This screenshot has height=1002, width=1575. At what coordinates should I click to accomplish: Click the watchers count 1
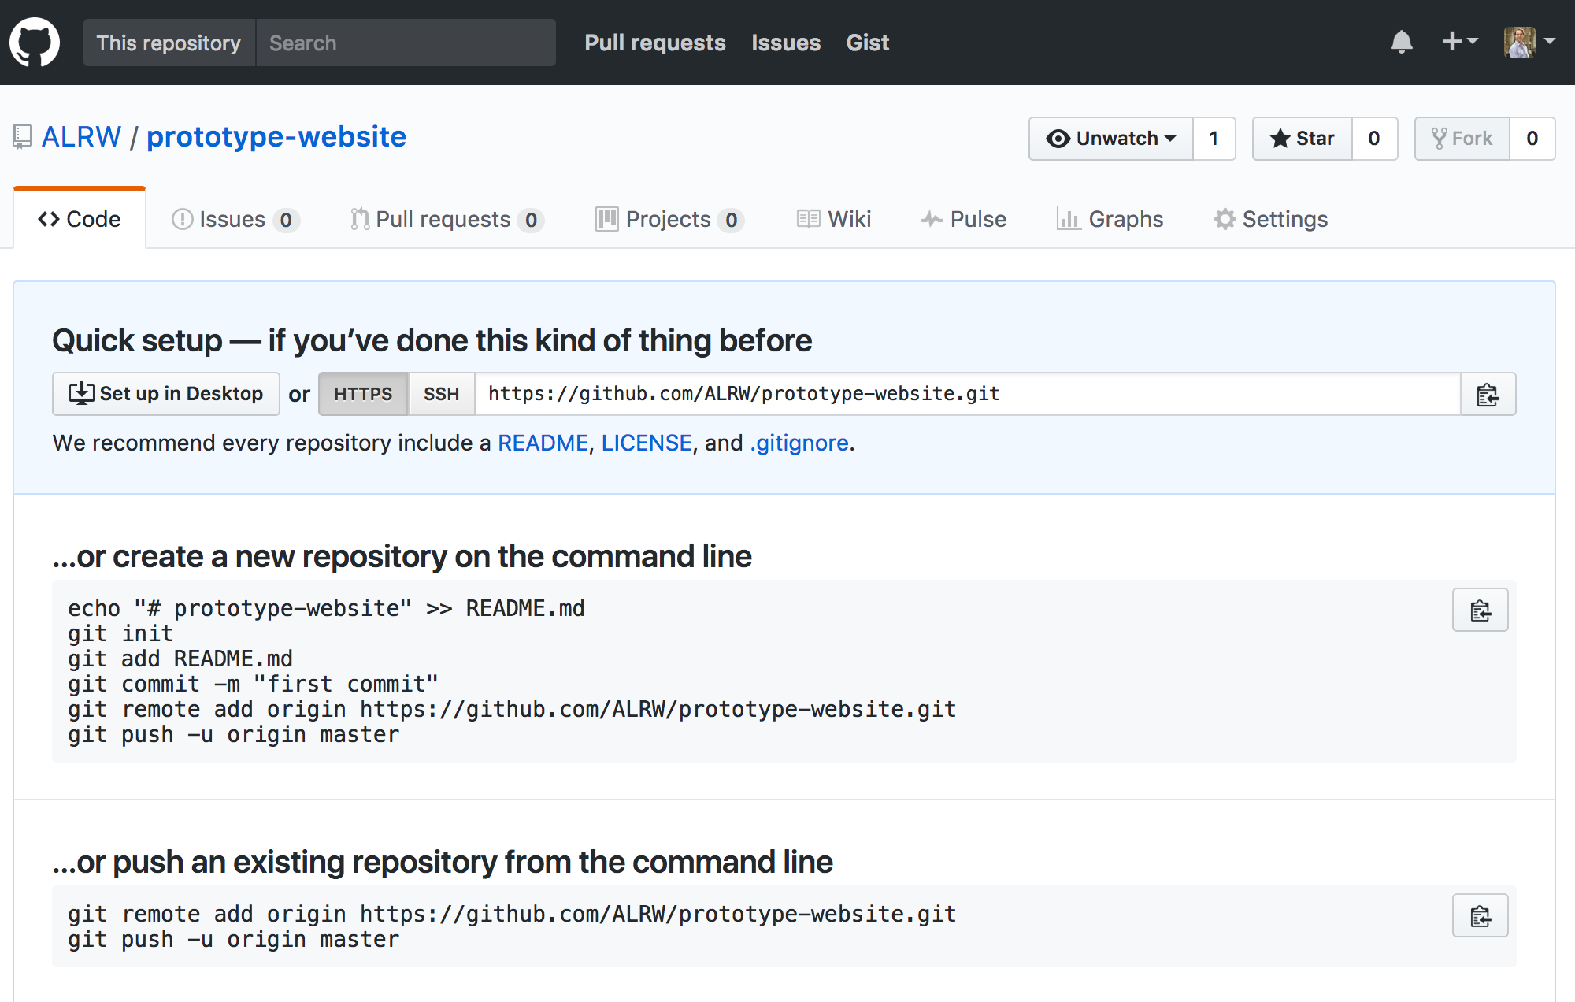(1214, 139)
